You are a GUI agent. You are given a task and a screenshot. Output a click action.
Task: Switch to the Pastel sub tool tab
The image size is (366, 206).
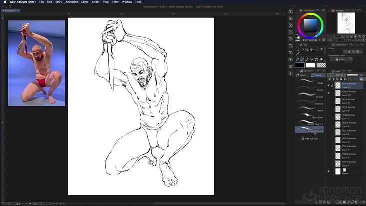pos(318,75)
